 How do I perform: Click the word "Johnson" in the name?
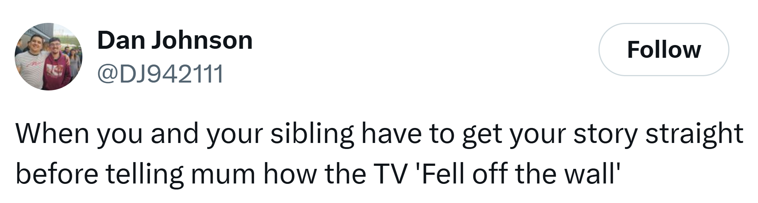pyautogui.click(x=202, y=40)
